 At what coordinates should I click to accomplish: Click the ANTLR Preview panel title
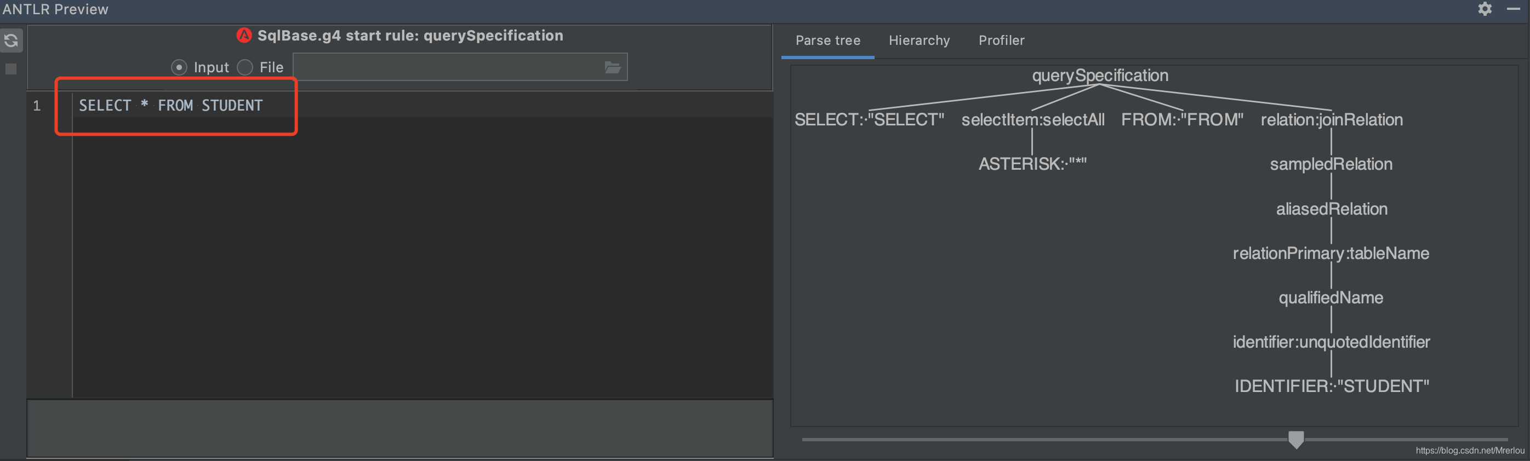[55, 9]
